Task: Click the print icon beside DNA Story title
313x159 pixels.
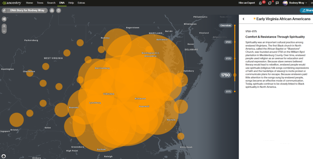Action: click(x=52, y=10)
